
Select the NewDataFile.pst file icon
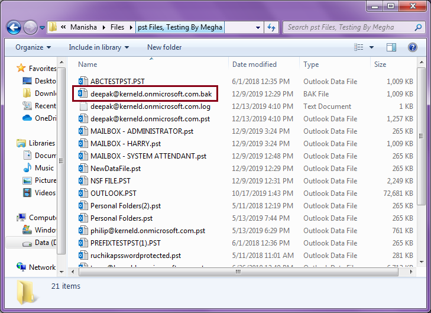pyautogui.click(x=83, y=168)
